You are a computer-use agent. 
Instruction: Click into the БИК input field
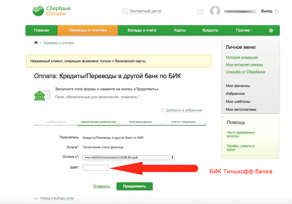click(96, 168)
